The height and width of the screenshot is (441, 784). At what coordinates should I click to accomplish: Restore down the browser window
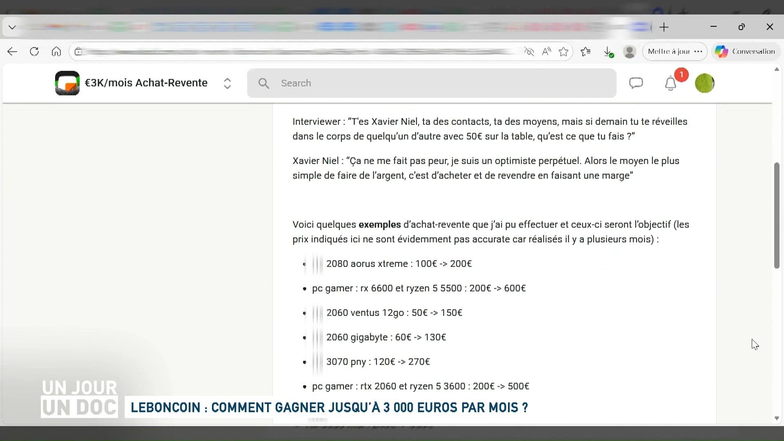pos(742,27)
